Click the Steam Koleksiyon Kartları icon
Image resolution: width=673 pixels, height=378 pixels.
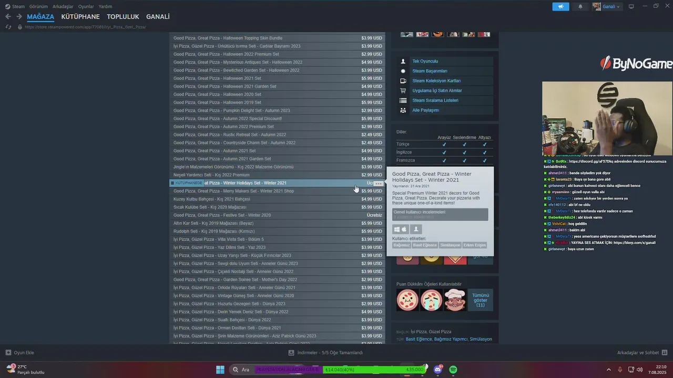point(403,81)
